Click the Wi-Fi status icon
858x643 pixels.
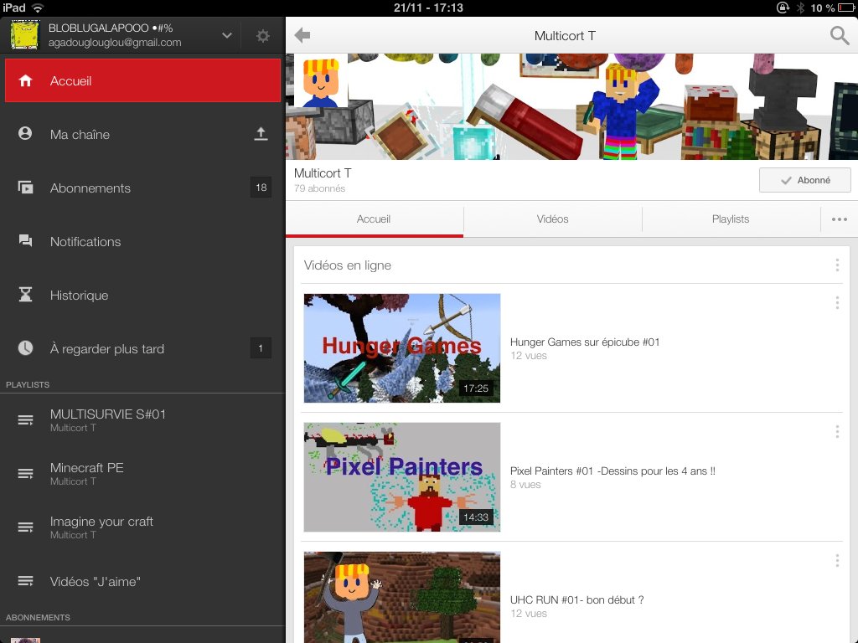(38, 8)
